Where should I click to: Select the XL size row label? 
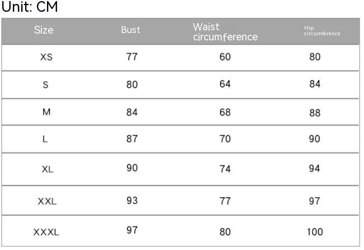point(48,169)
